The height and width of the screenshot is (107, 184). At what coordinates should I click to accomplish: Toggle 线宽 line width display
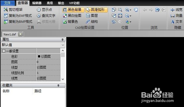pos(176,10)
